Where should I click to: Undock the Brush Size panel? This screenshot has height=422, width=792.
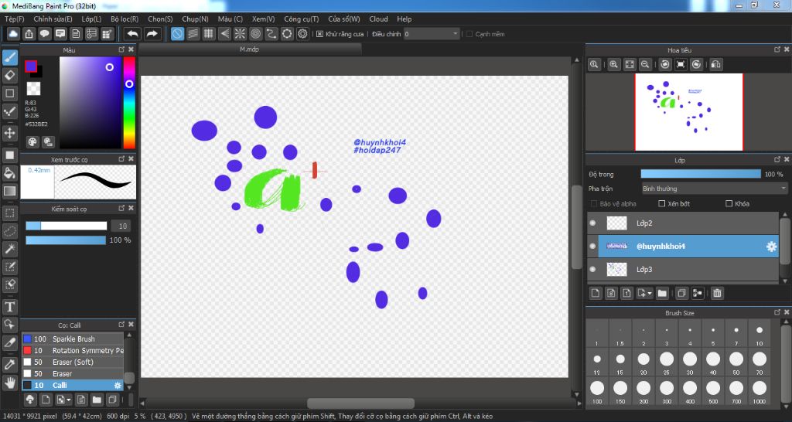click(777, 312)
